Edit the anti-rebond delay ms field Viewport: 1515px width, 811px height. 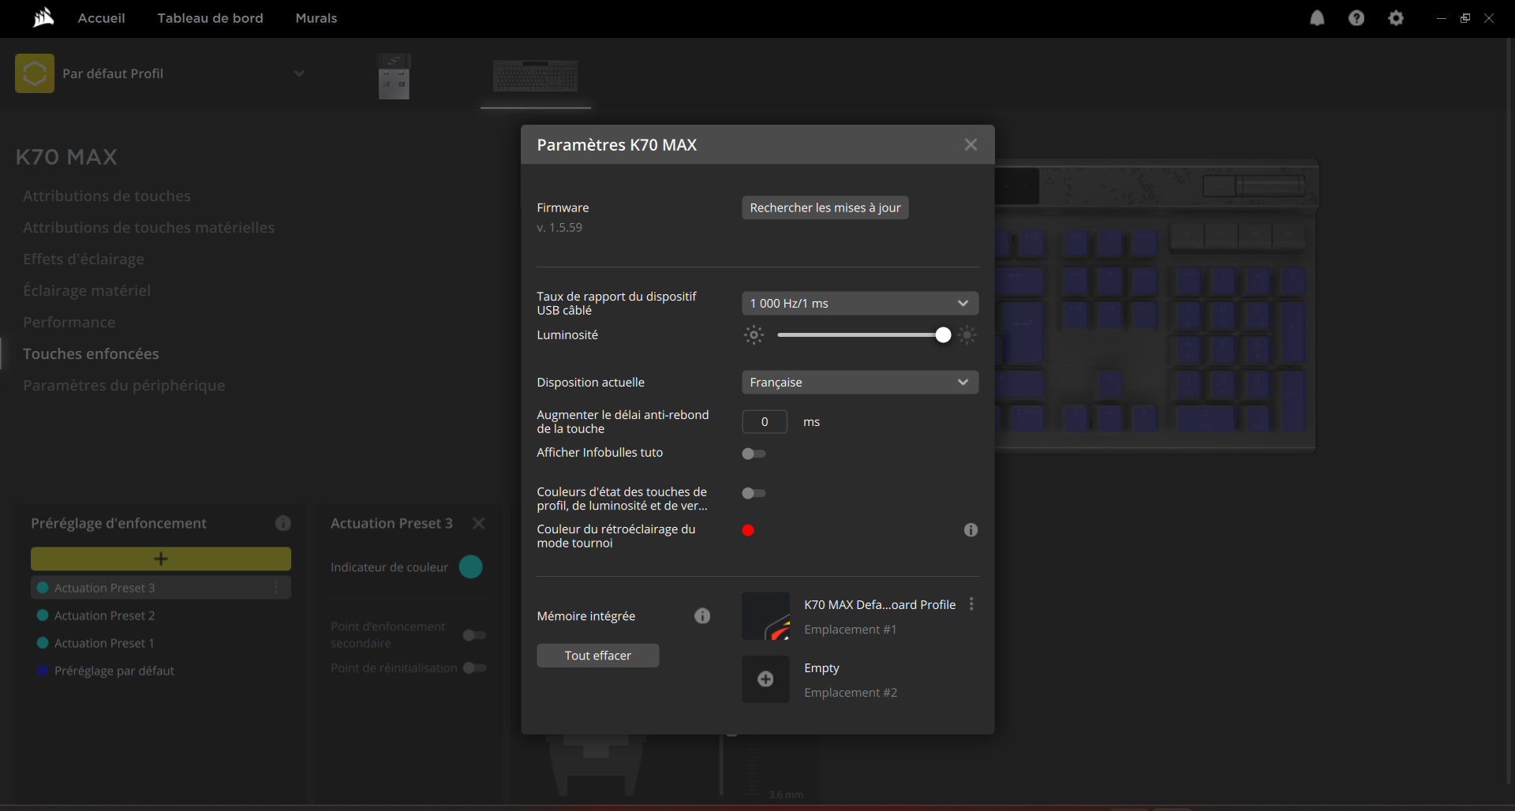(765, 422)
